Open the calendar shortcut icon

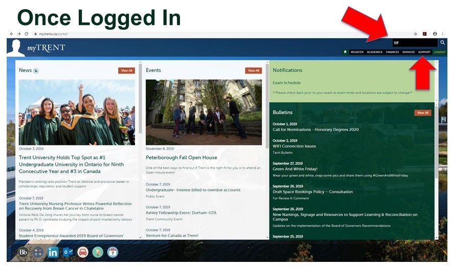pos(112,252)
